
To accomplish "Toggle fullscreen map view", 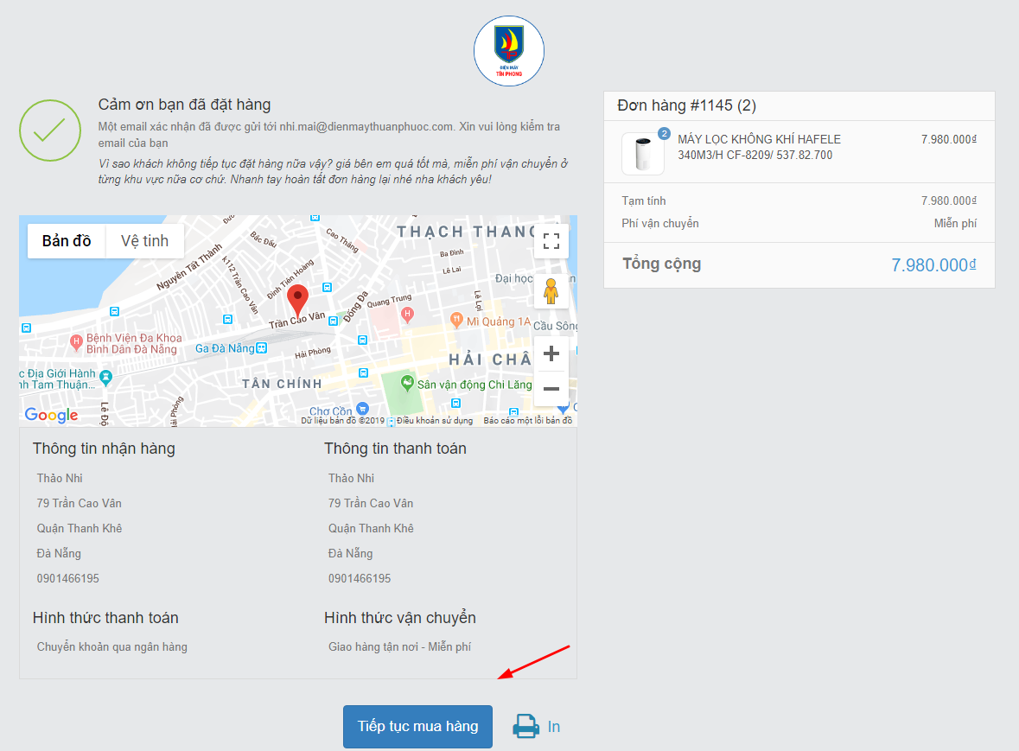I will point(551,240).
